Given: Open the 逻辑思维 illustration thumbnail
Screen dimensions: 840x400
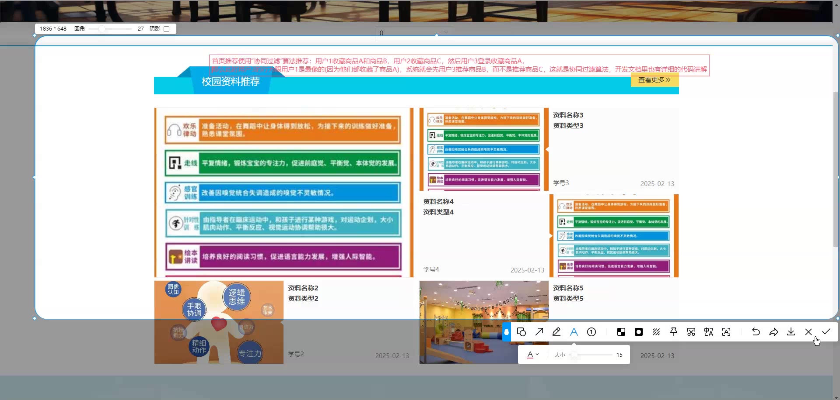Looking at the screenshot, I should click(219, 322).
